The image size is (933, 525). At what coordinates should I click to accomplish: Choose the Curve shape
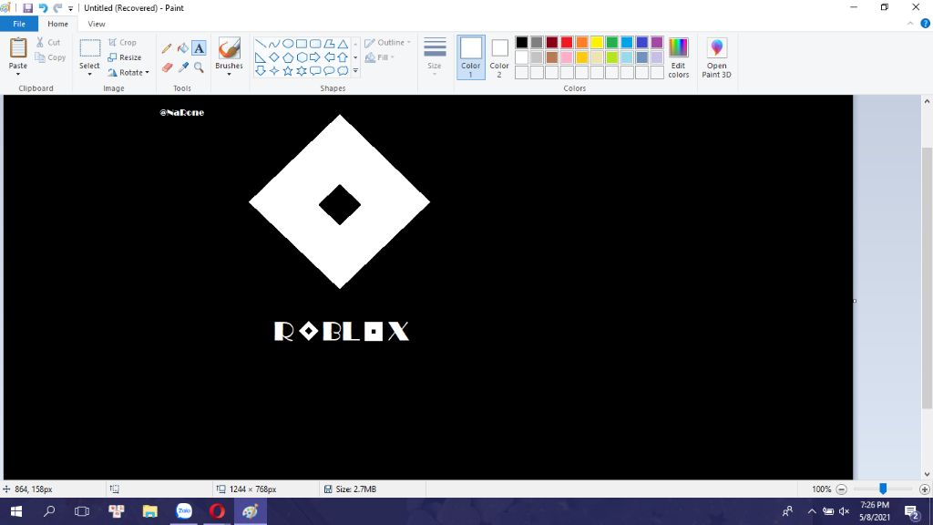[x=273, y=44]
